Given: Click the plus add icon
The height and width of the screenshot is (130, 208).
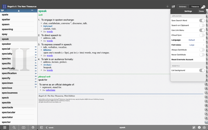Looking at the screenshot, I should [x=168, y=6].
